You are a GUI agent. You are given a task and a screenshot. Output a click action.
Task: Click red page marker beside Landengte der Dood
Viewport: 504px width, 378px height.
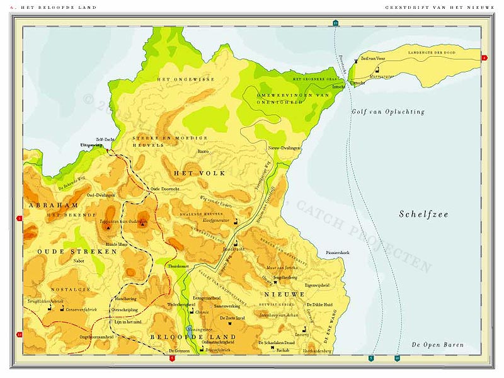tap(484, 58)
